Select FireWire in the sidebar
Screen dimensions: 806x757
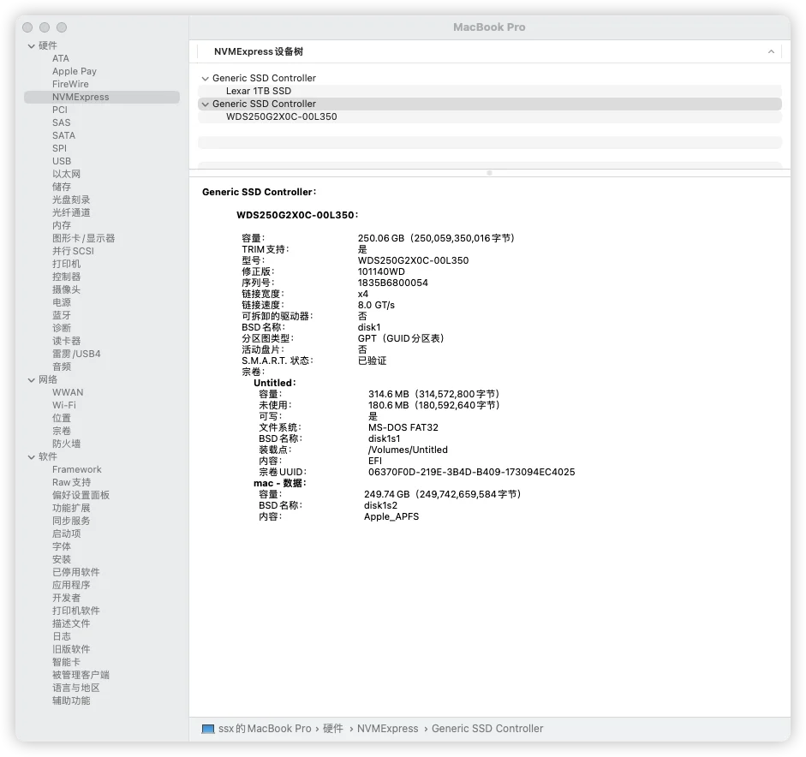(70, 84)
